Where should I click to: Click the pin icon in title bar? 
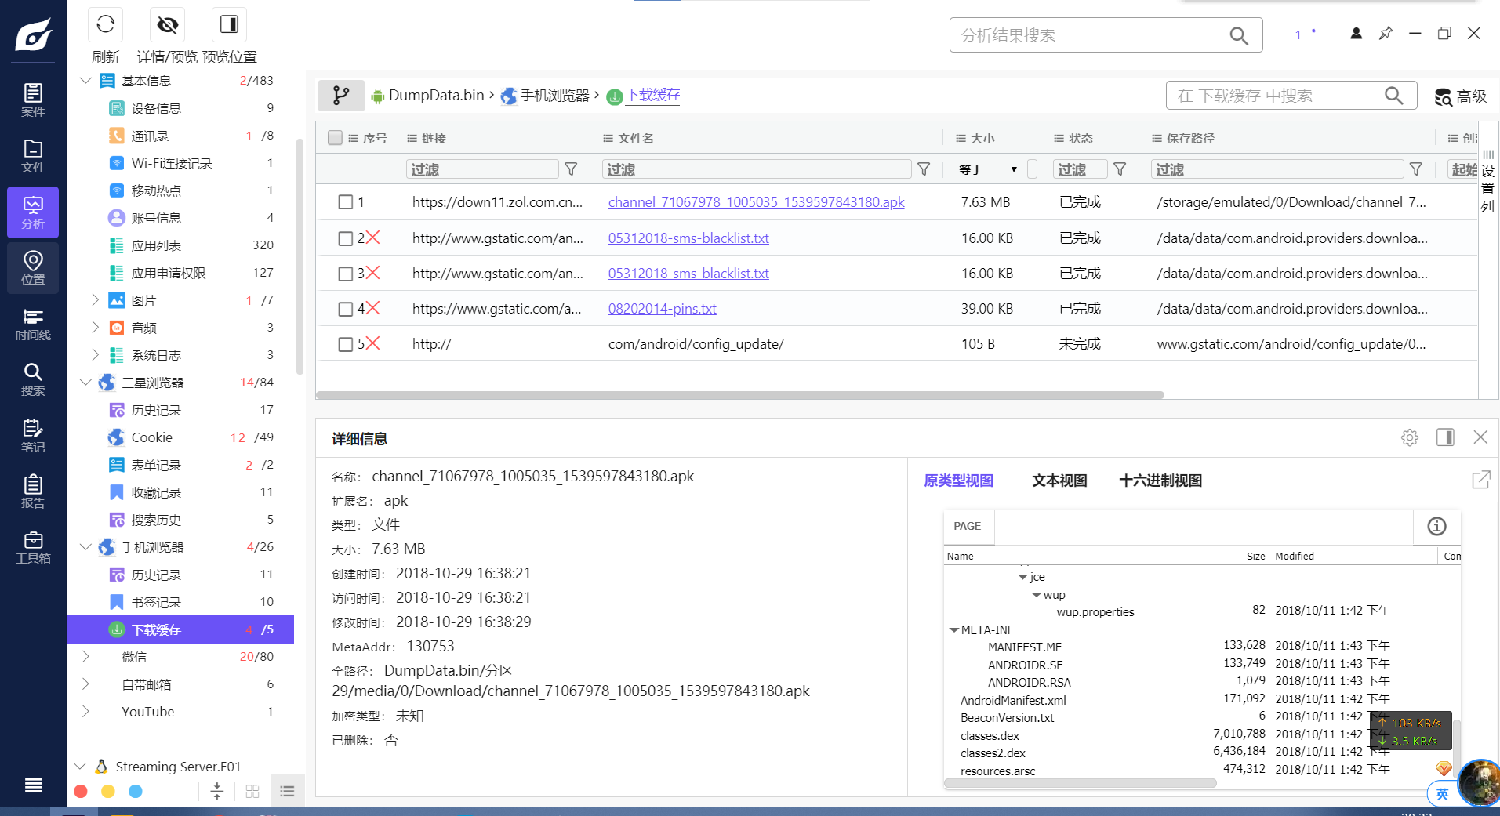pyautogui.click(x=1386, y=34)
